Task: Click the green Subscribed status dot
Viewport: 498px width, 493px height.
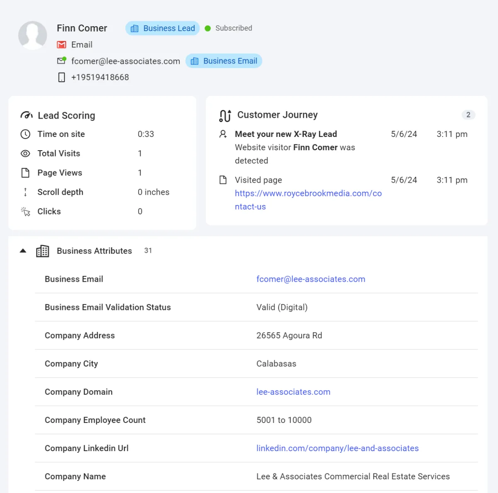Action: 208,28
